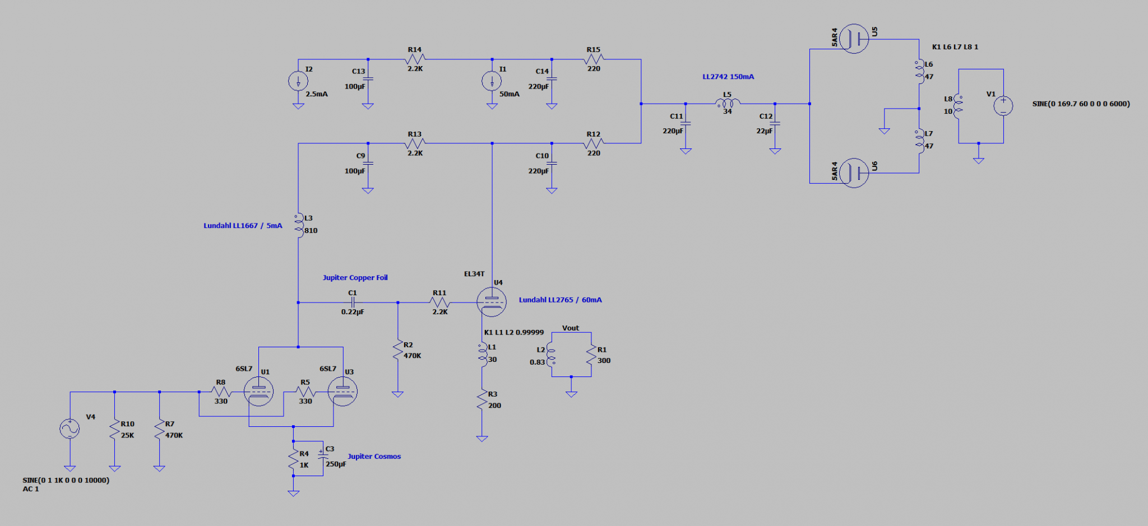Select the 'Lundahl LL2765 / 60mA' comment
1148x526 pixels.
click(560, 300)
